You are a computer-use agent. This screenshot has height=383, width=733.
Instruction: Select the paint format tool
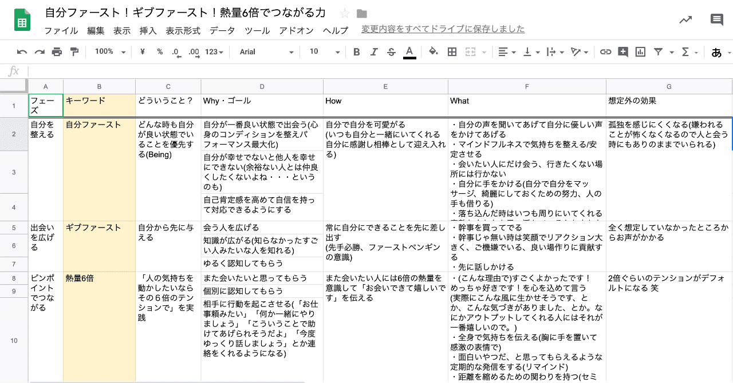[x=74, y=52]
